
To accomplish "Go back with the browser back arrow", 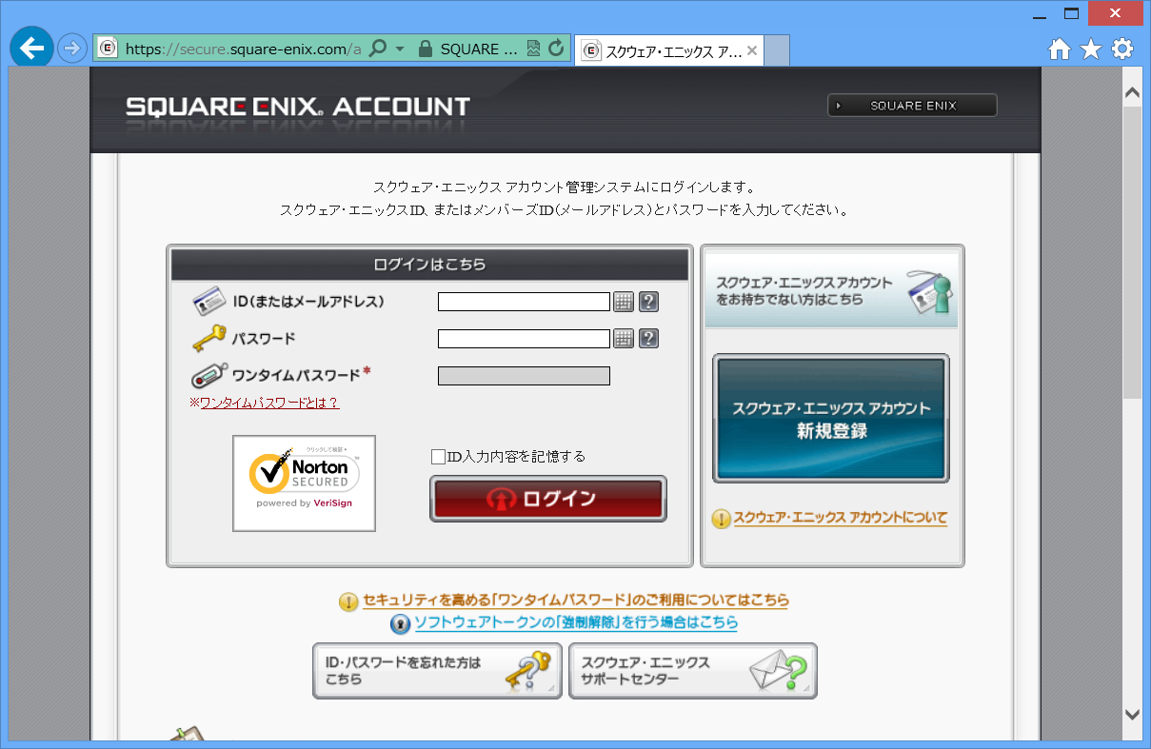I will pos(31,48).
